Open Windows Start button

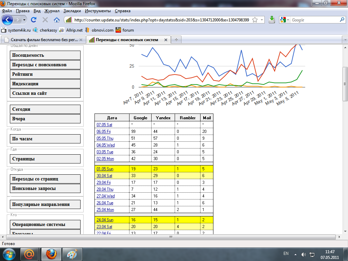pos(9,254)
